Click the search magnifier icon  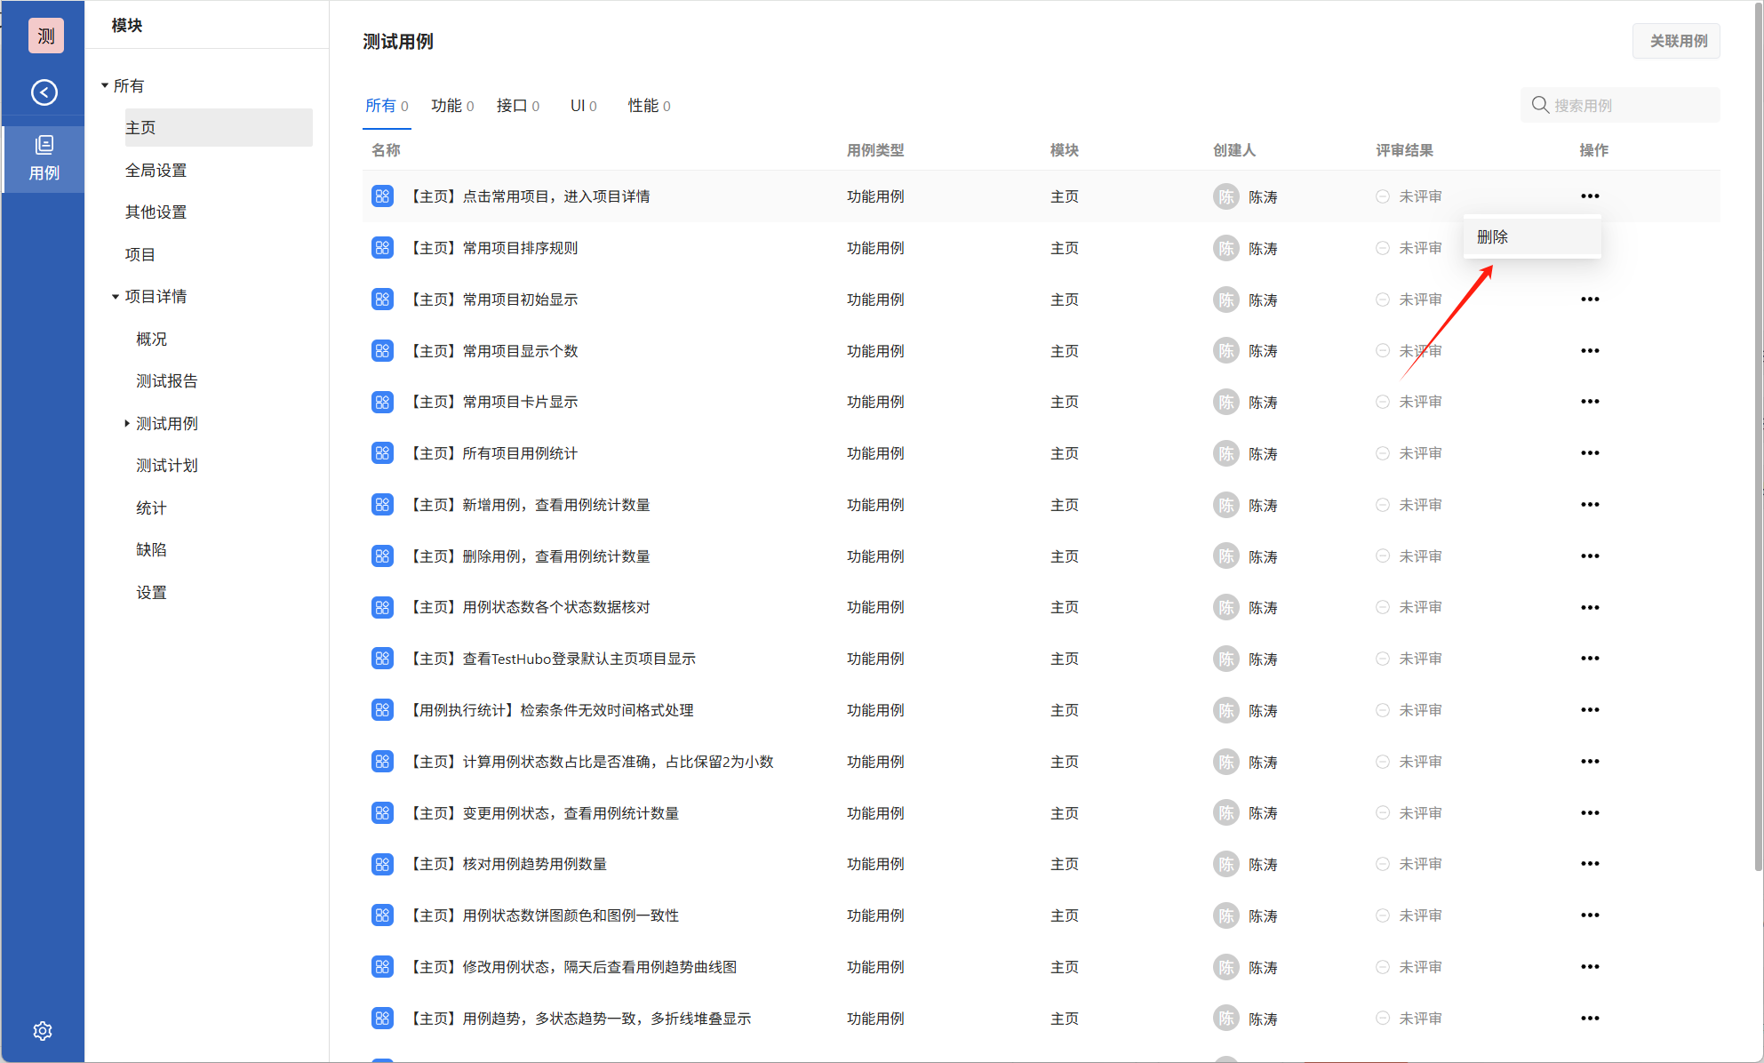1539,105
